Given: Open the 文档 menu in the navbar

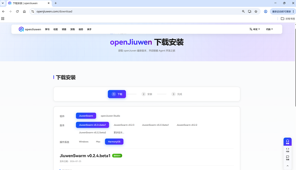Looking at the screenshot, I should coord(72,30).
